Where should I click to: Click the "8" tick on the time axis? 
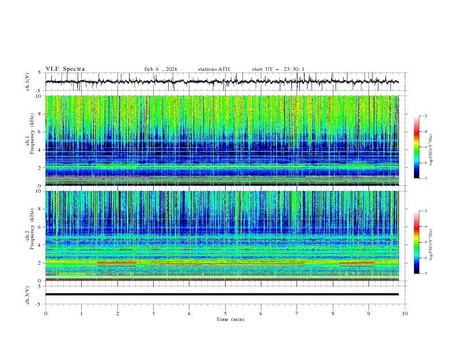coord(333,313)
